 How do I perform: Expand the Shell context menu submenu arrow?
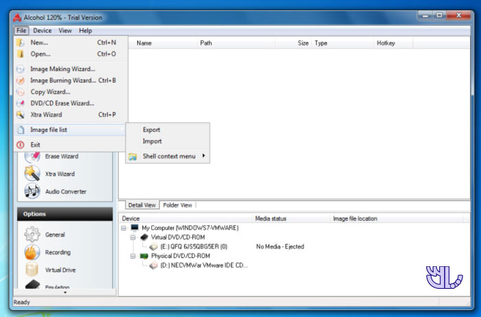click(x=203, y=156)
